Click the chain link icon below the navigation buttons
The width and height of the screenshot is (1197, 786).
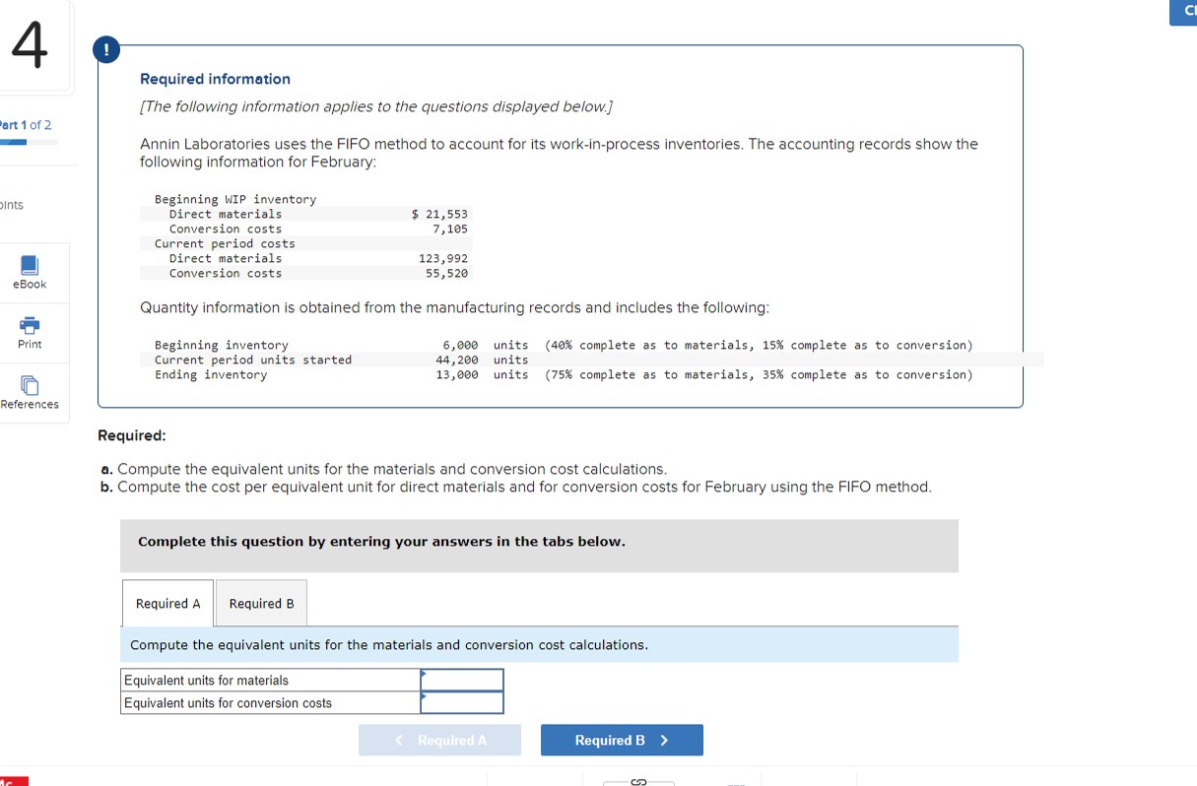tap(638, 780)
